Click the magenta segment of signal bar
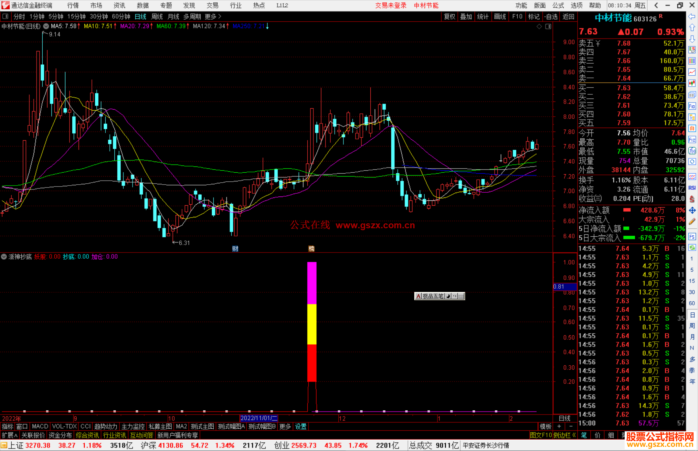 tap(312, 283)
